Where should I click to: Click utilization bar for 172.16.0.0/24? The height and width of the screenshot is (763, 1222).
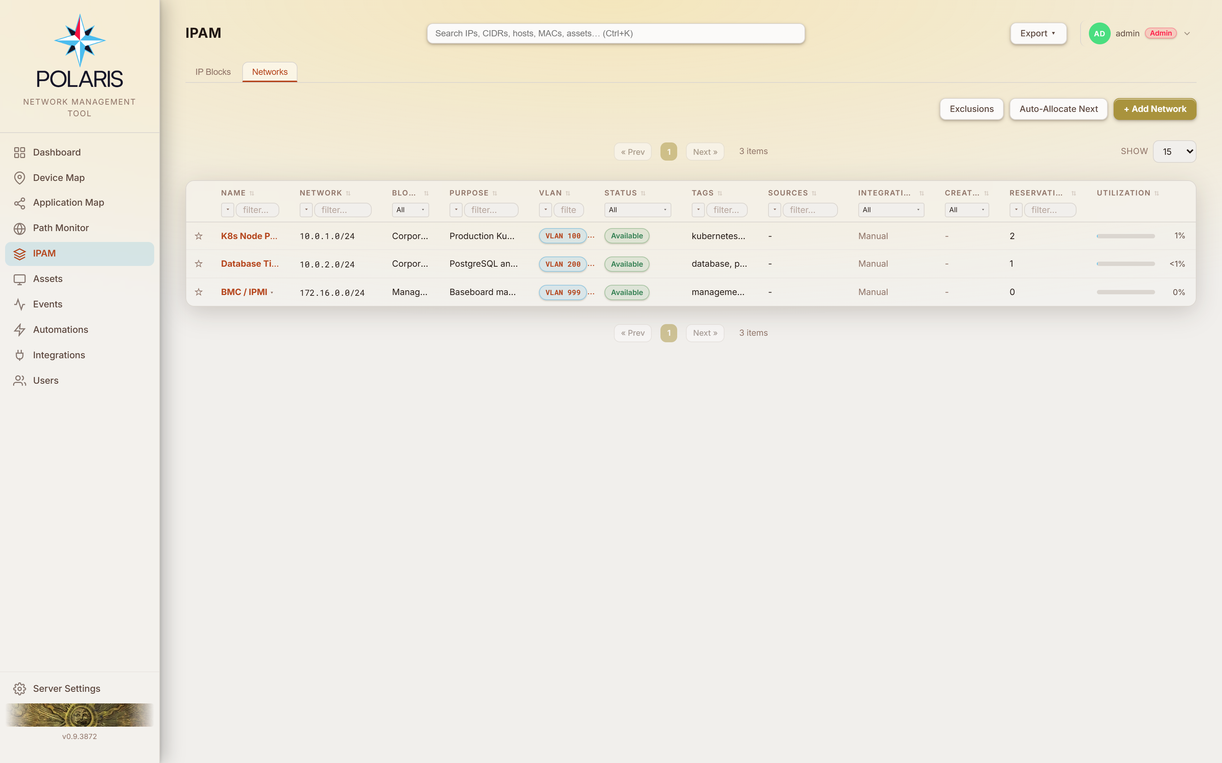click(1126, 292)
